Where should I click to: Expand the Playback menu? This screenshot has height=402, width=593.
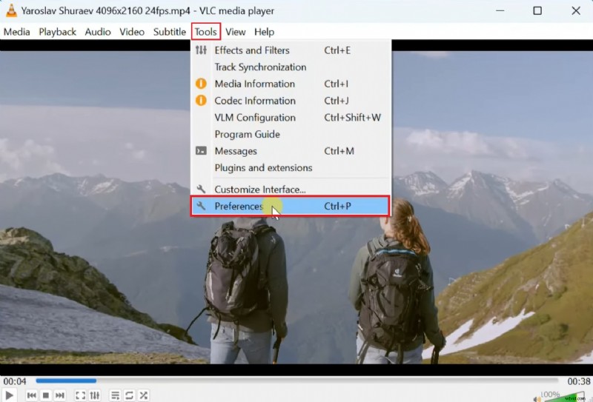click(x=58, y=32)
